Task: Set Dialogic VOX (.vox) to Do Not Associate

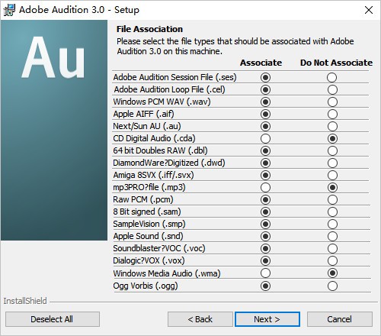Action: coord(332,260)
